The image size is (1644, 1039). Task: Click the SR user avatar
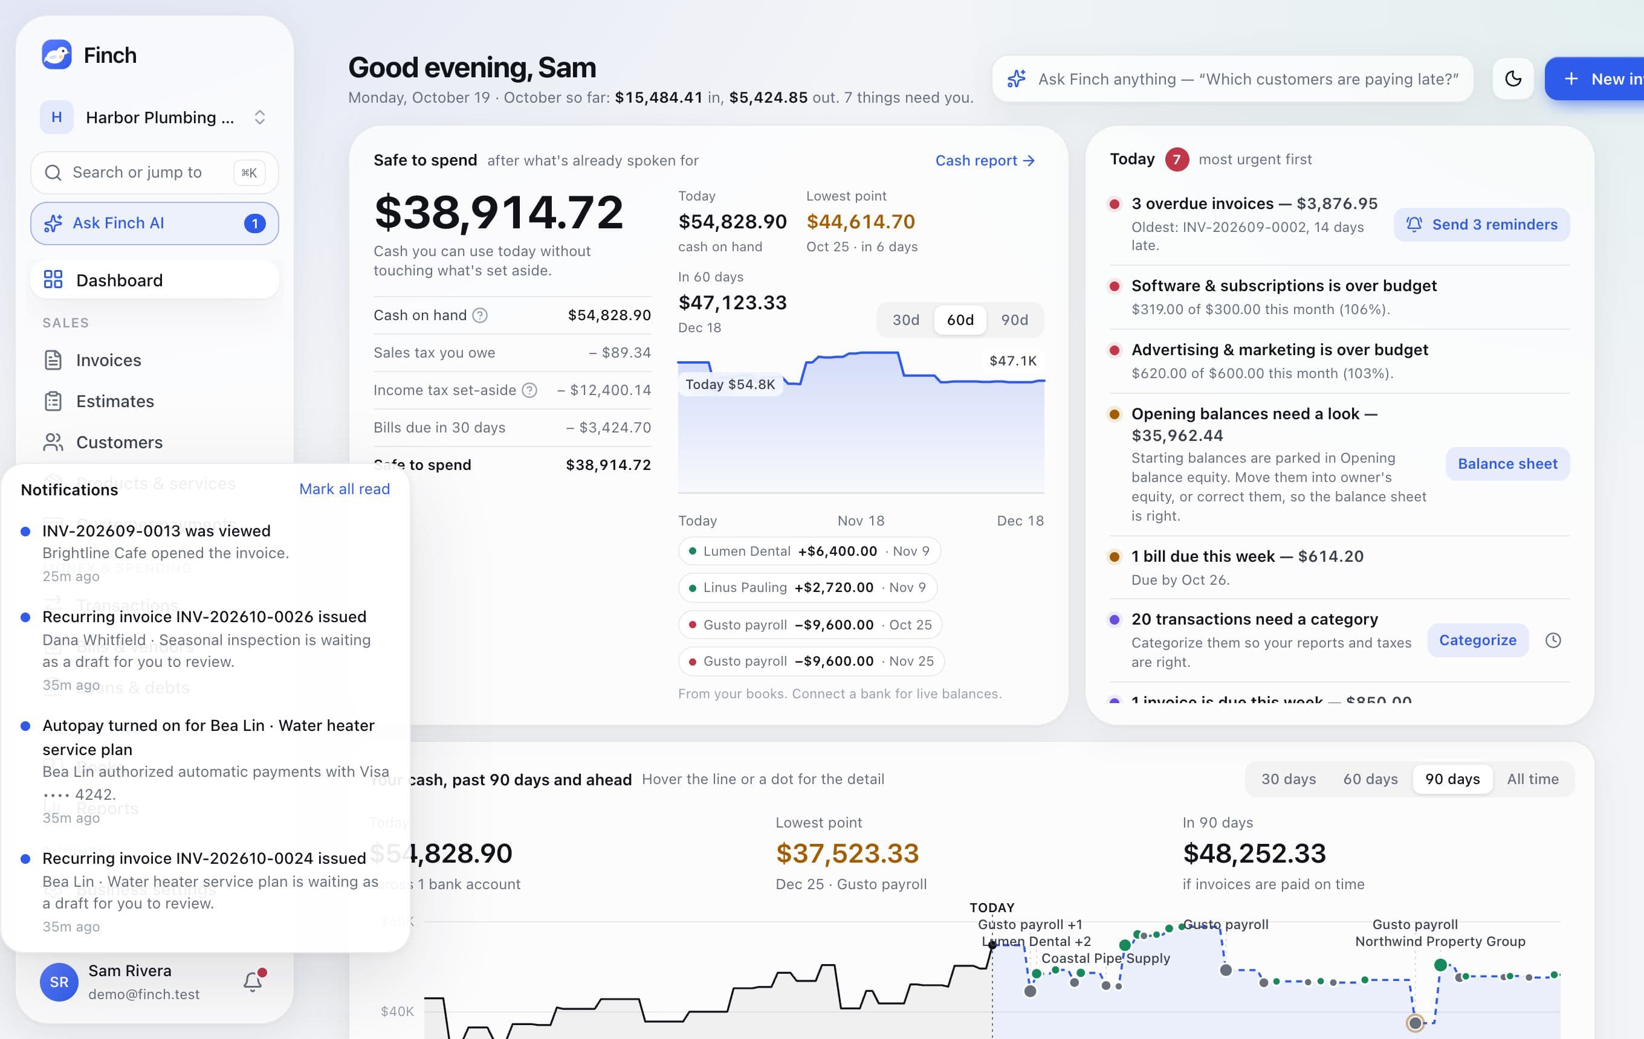(59, 982)
